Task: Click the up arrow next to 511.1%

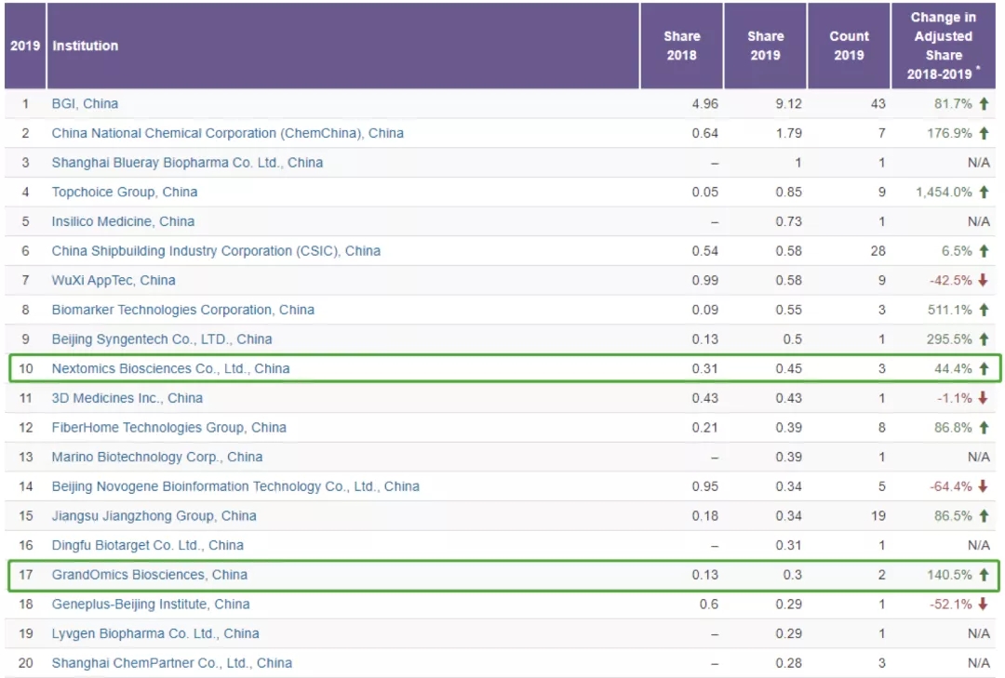Action: pos(984,310)
